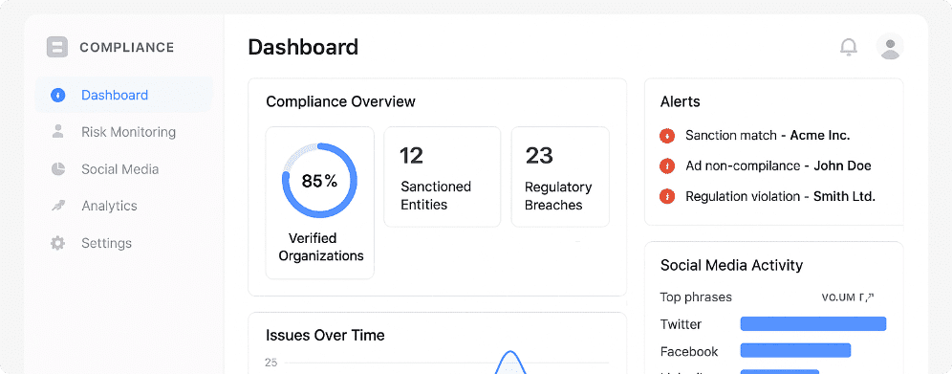Screen dimensions: 952x374
Task: Click the Regulation violation alert icon
Action: [x=667, y=197]
